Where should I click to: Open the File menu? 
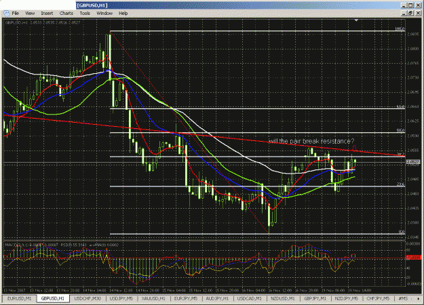15,14
